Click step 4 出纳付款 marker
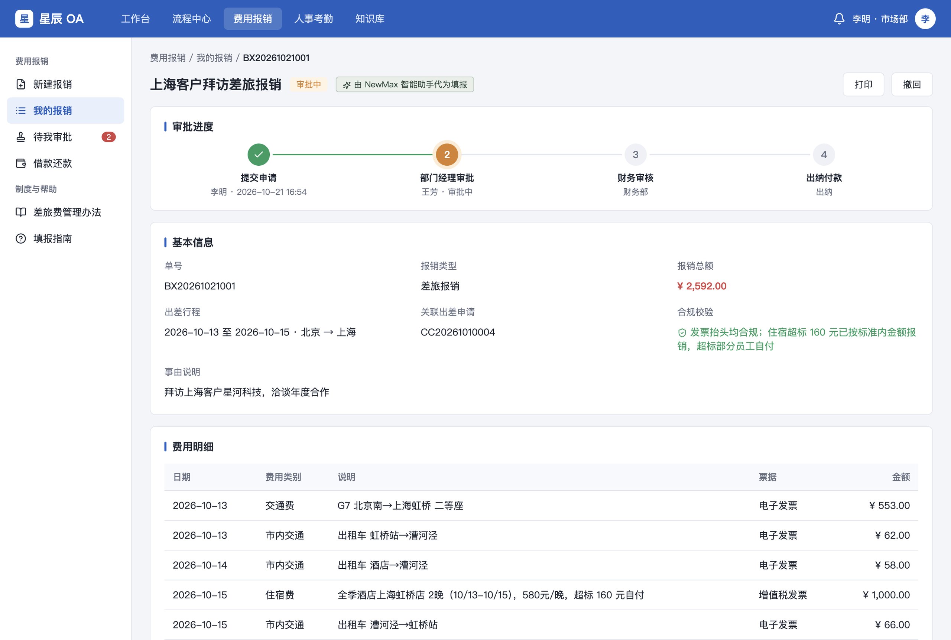Viewport: 951px width, 640px height. [824, 155]
